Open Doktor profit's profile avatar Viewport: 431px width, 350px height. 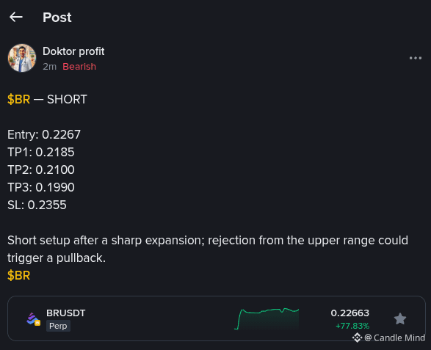coord(22,58)
